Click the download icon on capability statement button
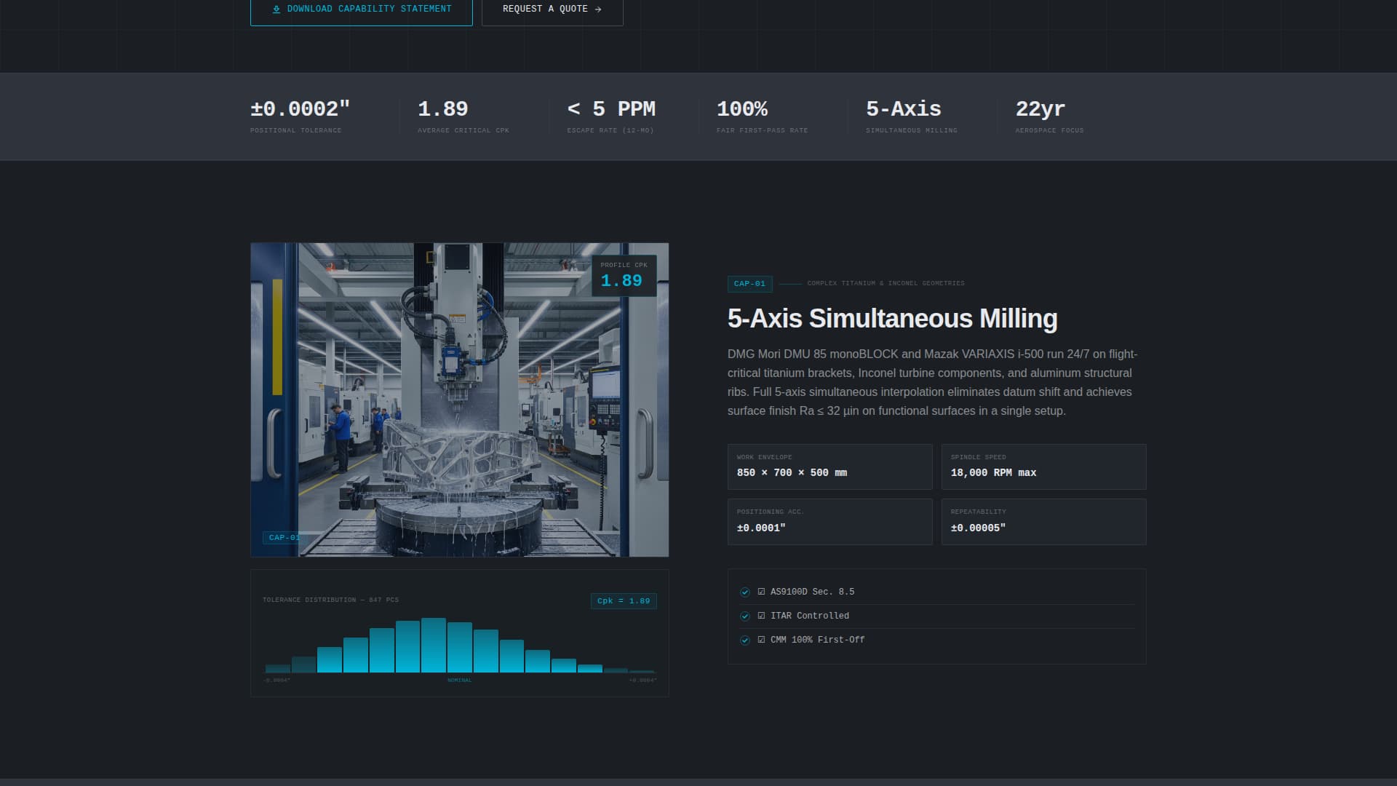Viewport: 1397px width, 786px height. (276, 9)
